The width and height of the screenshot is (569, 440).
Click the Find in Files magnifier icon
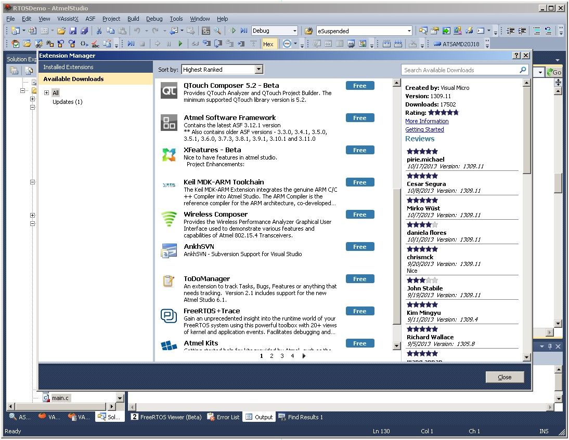(217, 31)
